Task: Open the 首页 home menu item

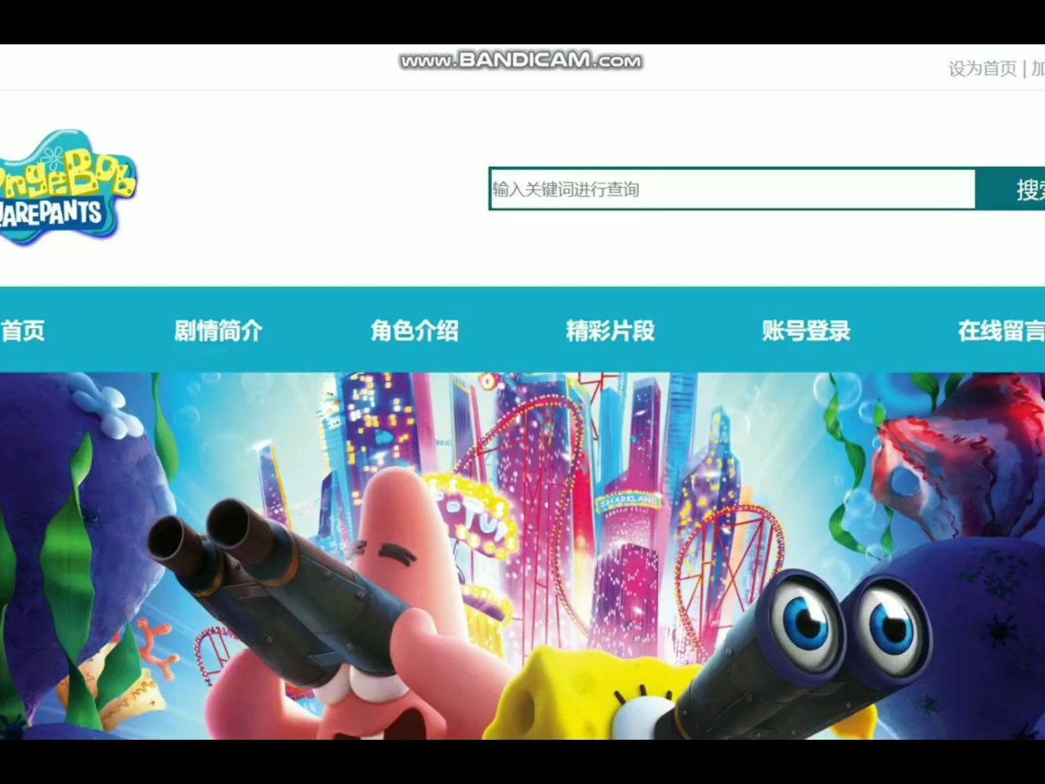Action: point(22,331)
